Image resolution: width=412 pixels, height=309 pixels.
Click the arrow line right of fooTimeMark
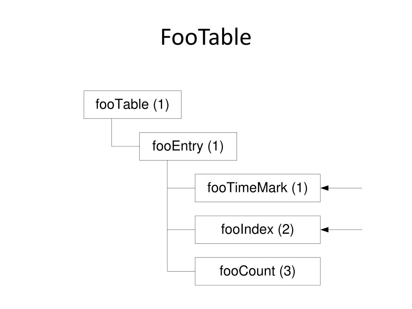(345, 188)
